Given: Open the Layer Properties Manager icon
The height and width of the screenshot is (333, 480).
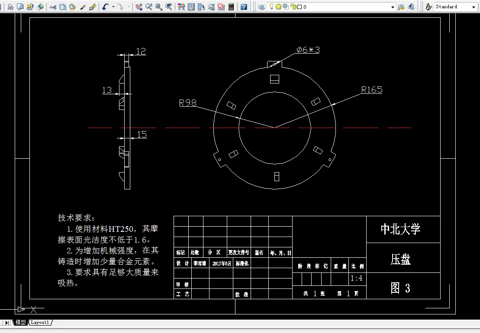Looking at the screenshot, I should [x=261, y=7].
